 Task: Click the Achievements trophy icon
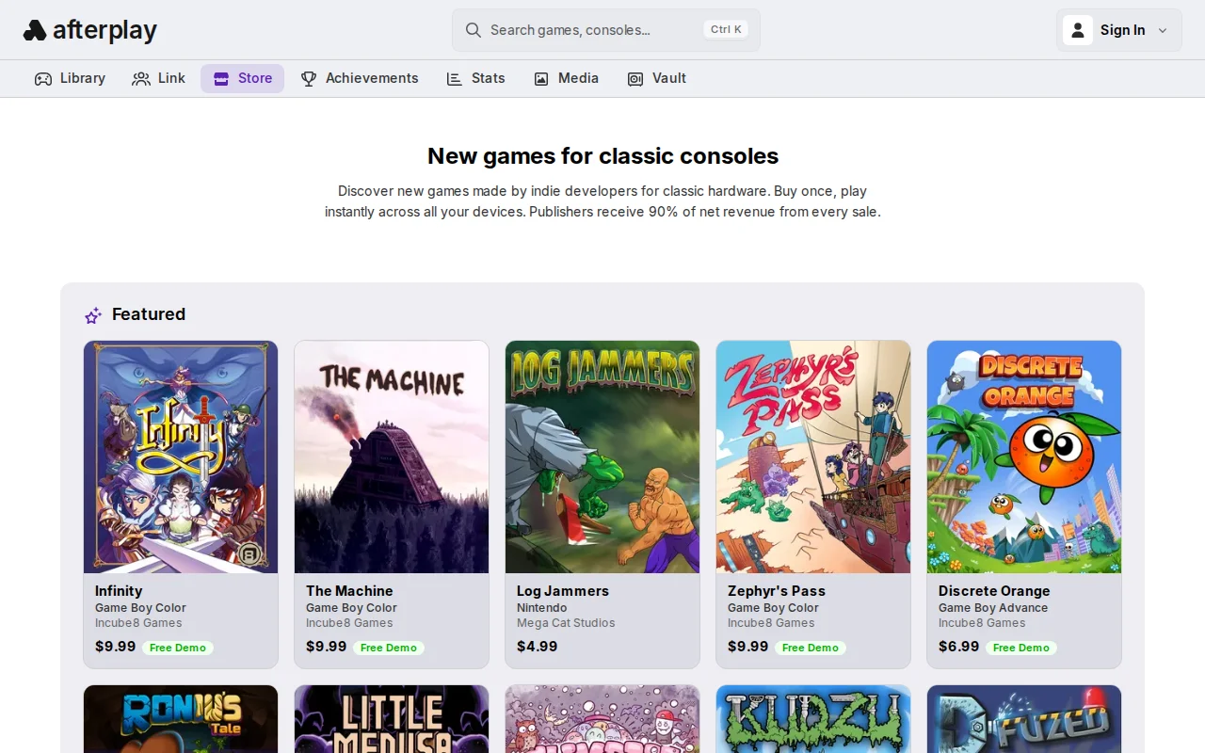pos(309,79)
